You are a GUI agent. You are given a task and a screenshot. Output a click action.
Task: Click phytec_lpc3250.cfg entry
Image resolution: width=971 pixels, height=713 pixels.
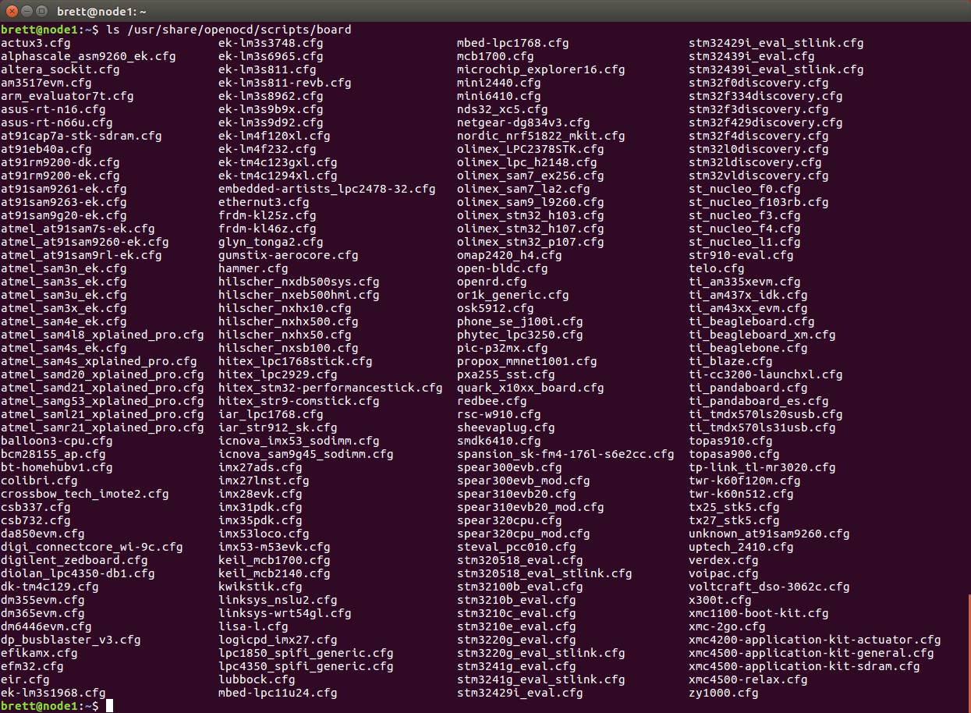click(519, 335)
